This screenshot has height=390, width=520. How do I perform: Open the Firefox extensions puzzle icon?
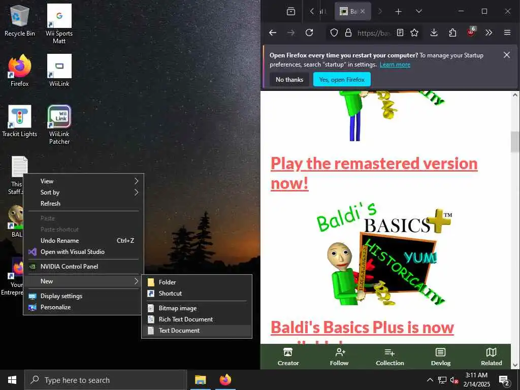(x=452, y=32)
